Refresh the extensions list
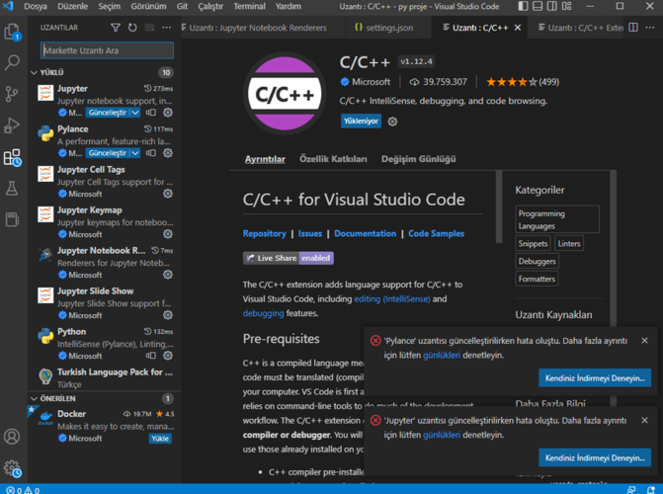 click(x=132, y=28)
